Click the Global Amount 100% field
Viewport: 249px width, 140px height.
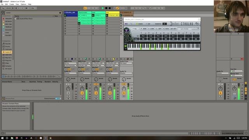[58, 98]
